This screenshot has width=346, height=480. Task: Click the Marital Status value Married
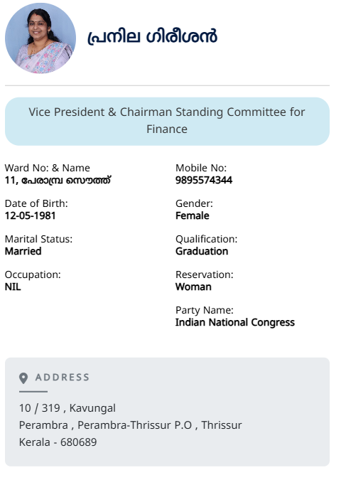[x=23, y=251]
